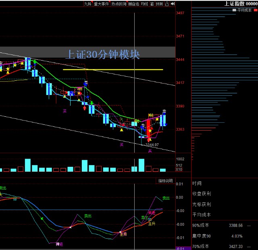Click the red up arrow signal on the chart
The width and height of the screenshot is (258, 250).
(x=85, y=107)
